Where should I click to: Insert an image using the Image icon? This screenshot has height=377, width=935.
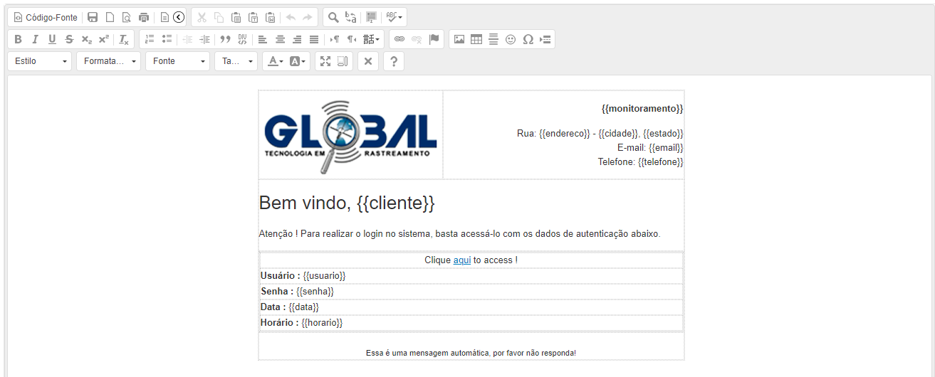click(x=459, y=39)
